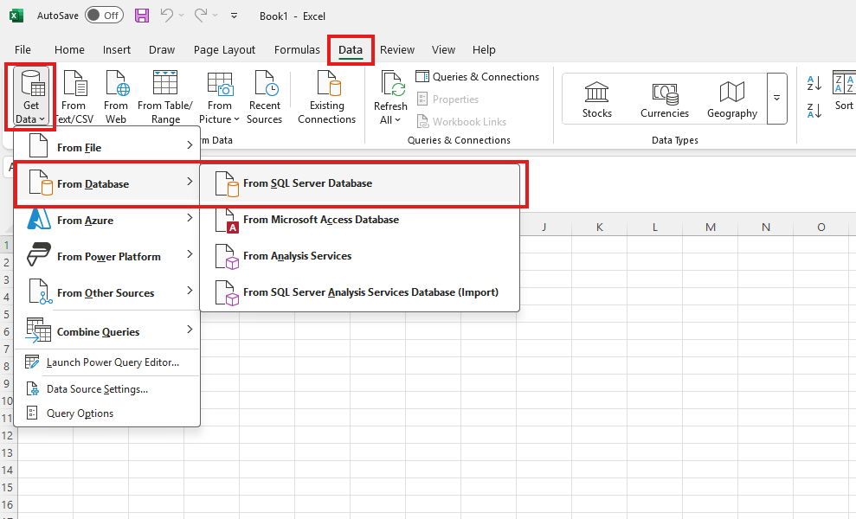Viewport: 856px width, 519px height.
Task: Select row 13 header
Action: pyautogui.click(x=8, y=452)
